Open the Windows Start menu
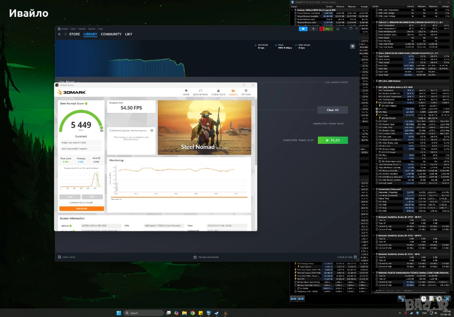Viewport: 454px width, 317px height. point(118,313)
